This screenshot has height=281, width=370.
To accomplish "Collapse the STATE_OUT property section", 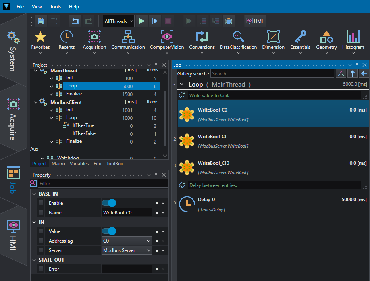I will tap(34, 260).
